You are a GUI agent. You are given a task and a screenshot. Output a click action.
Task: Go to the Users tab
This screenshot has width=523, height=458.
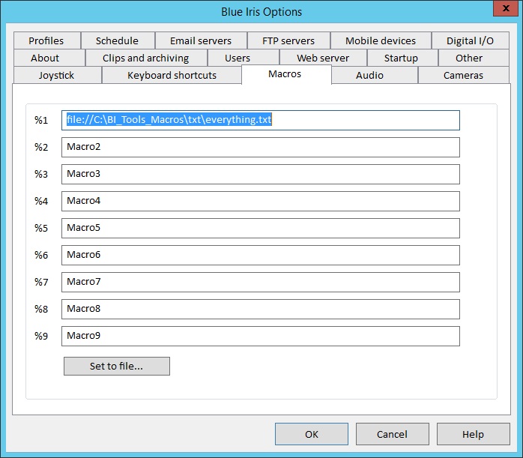tap(244, 58)
